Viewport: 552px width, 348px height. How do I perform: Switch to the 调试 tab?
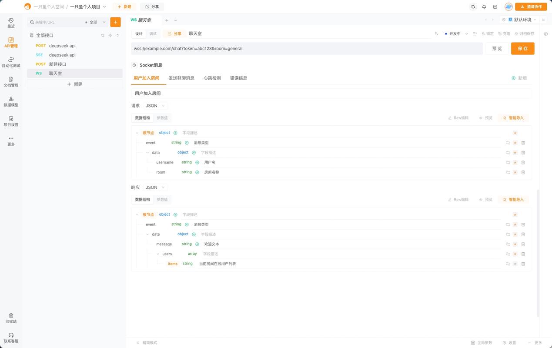pyautogui.click(x=153, y=33)
